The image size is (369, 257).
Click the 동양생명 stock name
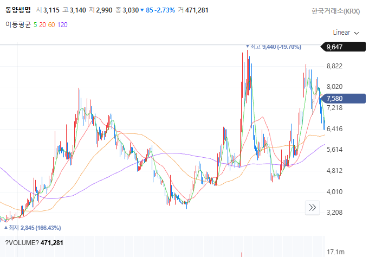[18, 10]
